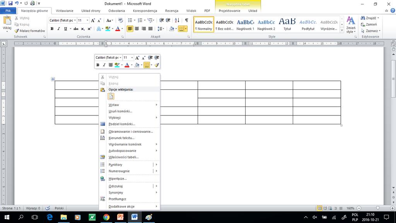Open the Akapit paragraph dialog launcher
396x223 pixels.
coord(189,37)
